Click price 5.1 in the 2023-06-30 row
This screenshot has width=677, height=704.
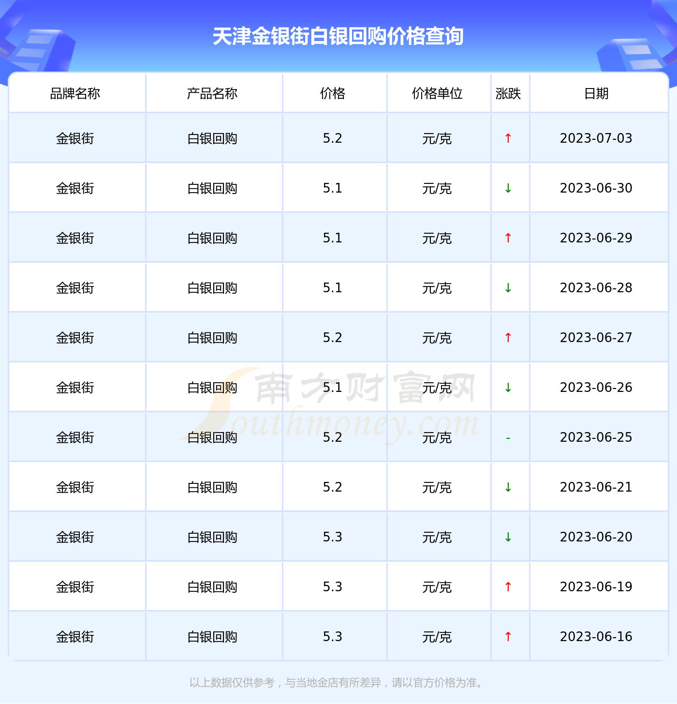pyautogui.click(x=333, y=188)
